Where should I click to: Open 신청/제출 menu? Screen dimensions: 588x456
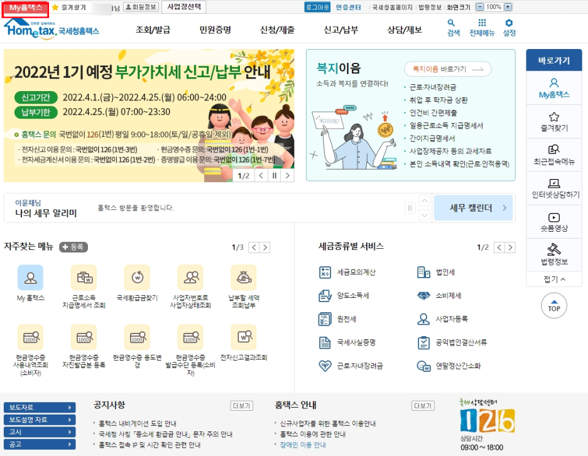(x=277, y=30)
